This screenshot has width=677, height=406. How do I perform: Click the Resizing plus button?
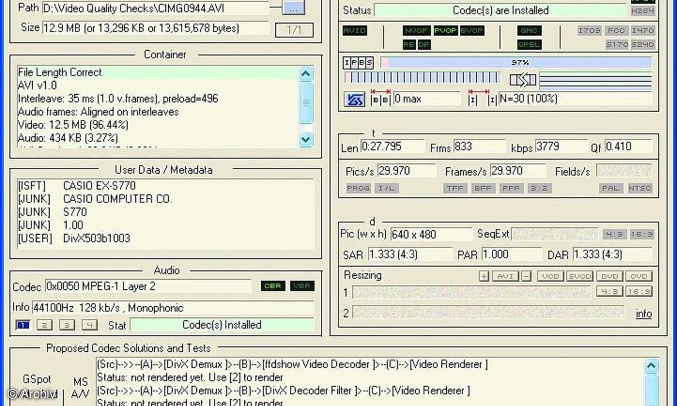pos(483,276)
